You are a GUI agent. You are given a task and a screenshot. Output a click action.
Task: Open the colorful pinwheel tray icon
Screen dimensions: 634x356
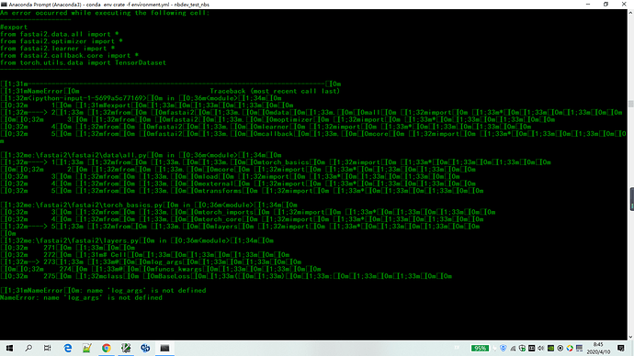pyautogui.click(x=570, y=349)
